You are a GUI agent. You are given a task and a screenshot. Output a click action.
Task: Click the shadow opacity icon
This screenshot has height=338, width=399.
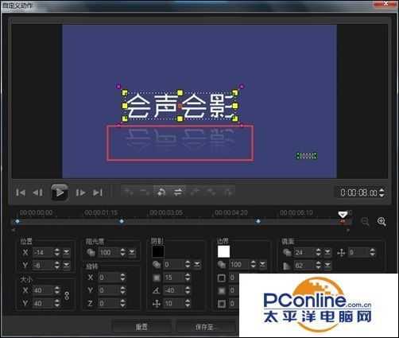pyautogui.click(x=157, y=265)
